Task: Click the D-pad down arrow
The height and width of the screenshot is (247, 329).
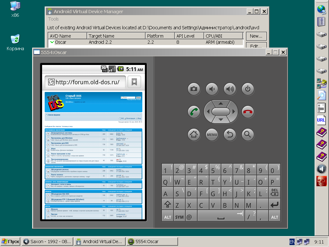Action: pos(221,120)
